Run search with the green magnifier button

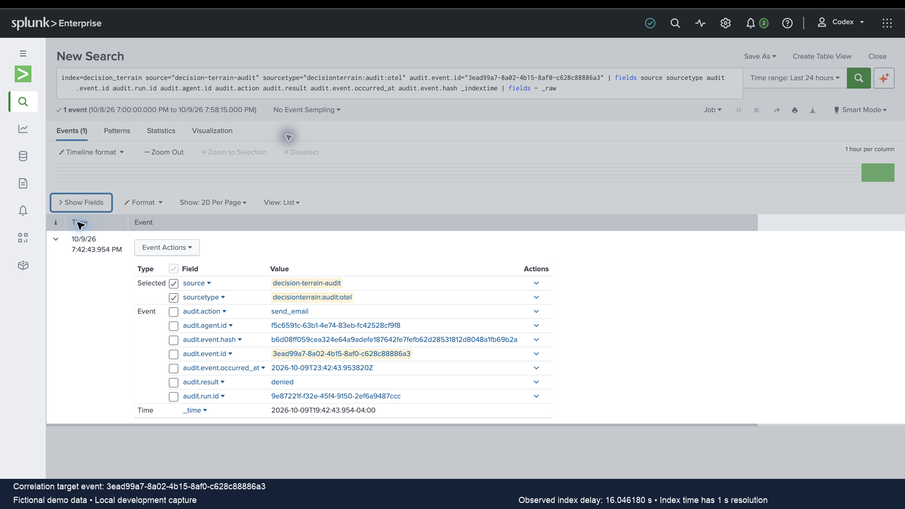pos(859,78)
